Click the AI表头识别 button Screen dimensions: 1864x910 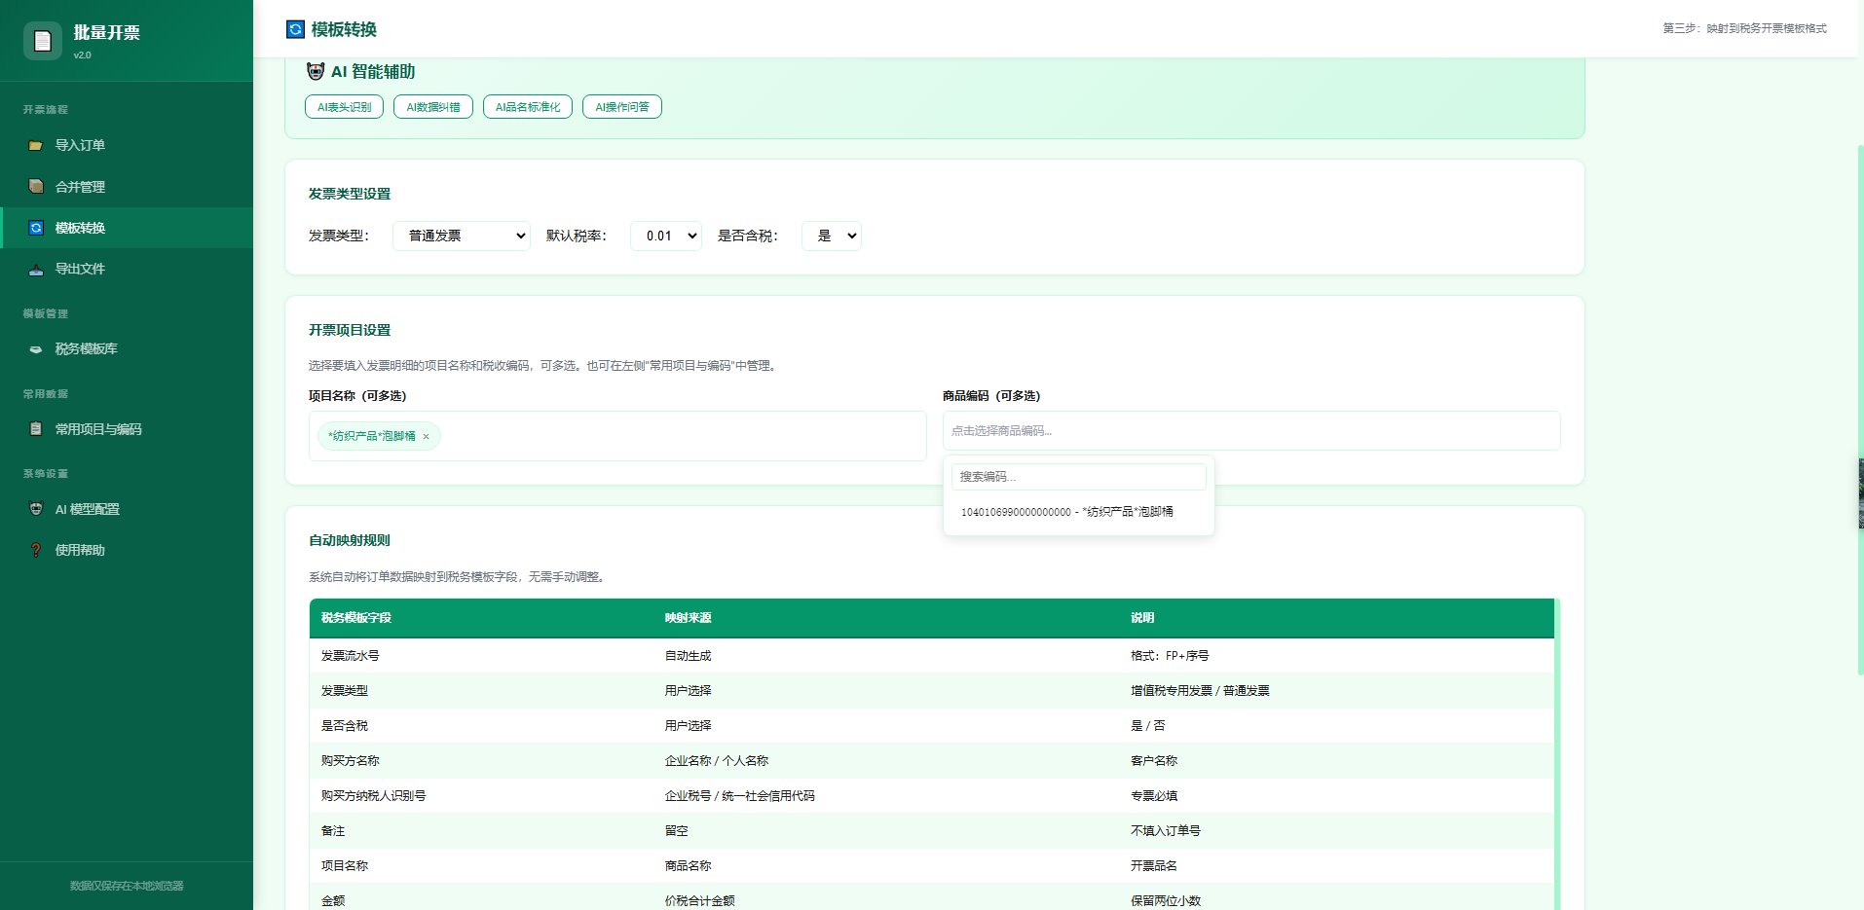click(345, 107)
